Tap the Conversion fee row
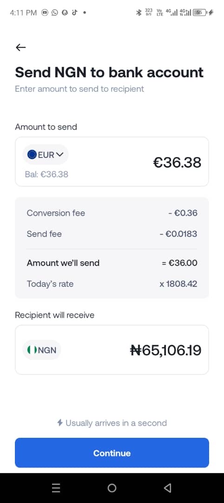224x503 pixels. pyautogui.click(x=112, y=213)
